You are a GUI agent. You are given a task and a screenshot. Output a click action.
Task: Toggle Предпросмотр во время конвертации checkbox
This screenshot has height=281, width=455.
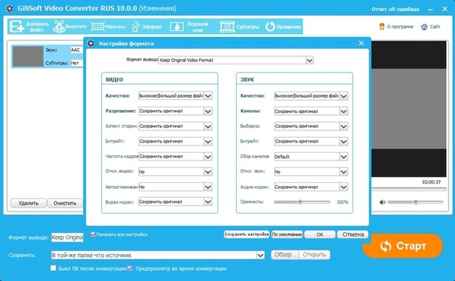129,268
